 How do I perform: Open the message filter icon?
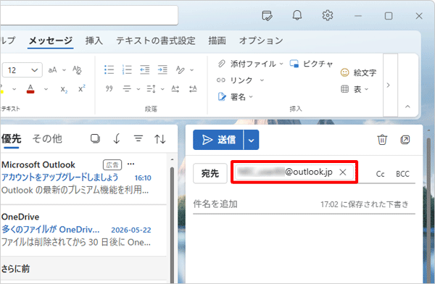(x=138, y=138)
